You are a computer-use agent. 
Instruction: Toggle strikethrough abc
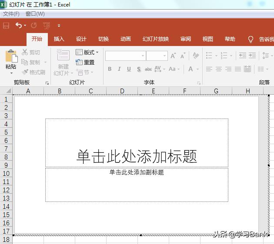point(148,69)
